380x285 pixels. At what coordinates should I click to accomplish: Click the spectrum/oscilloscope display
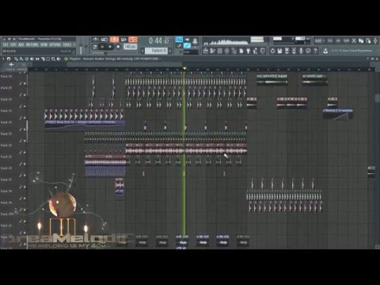tap(226, 41)
